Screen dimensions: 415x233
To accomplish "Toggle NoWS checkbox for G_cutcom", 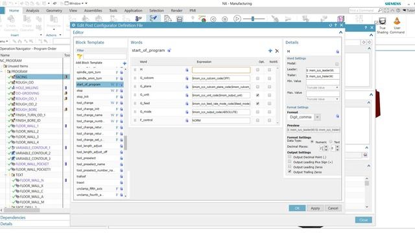I will click(270, 78).
